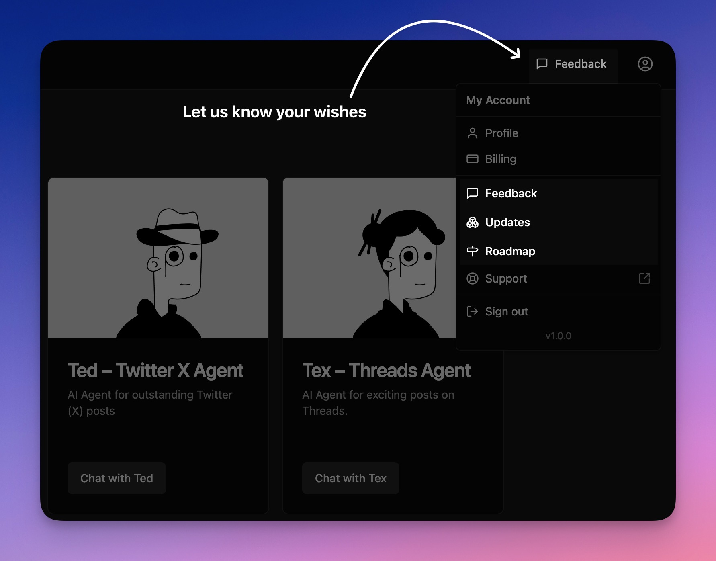Click the Ted agent description text
Screen dimensions: 716x561
150,403
